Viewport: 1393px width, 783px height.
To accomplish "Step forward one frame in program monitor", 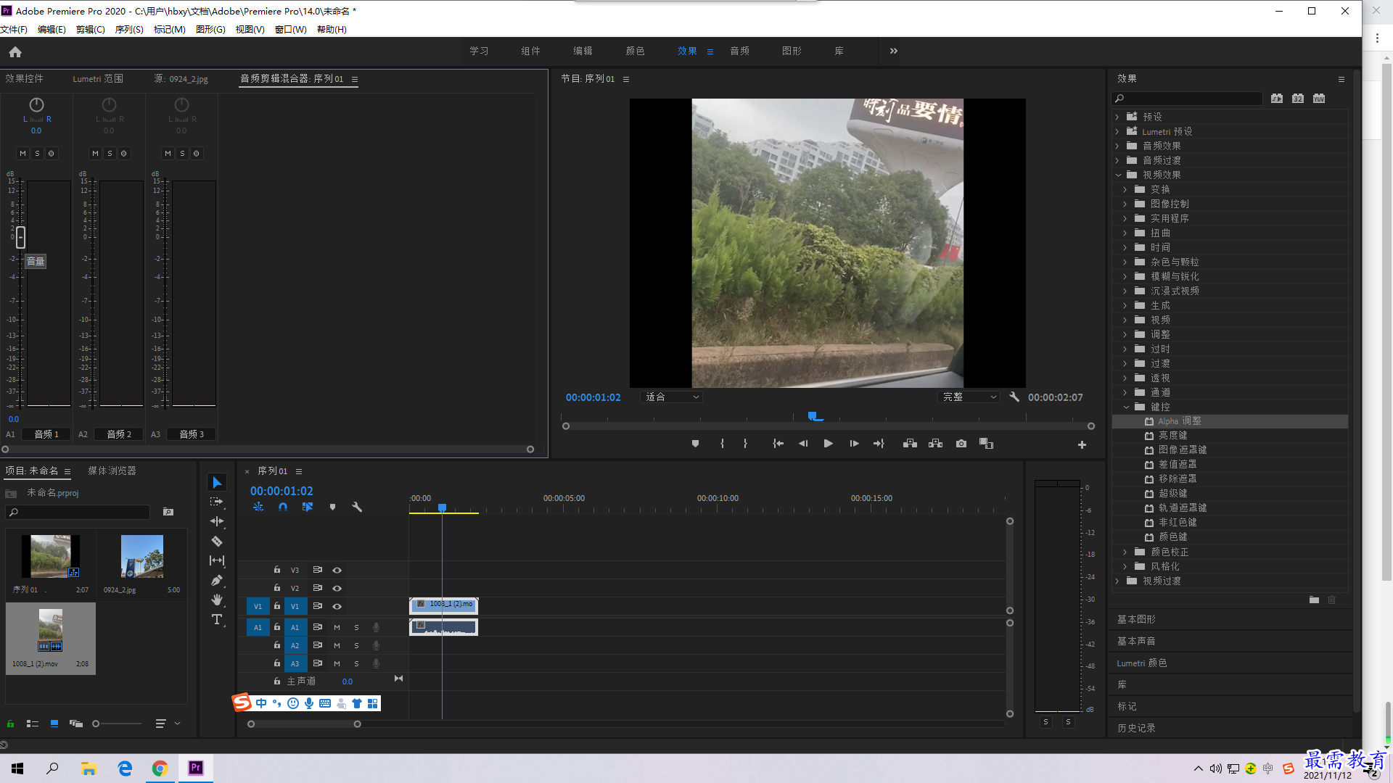I will click(x=854, y=444).
